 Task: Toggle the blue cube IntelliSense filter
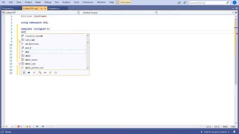tap(29, 73)
